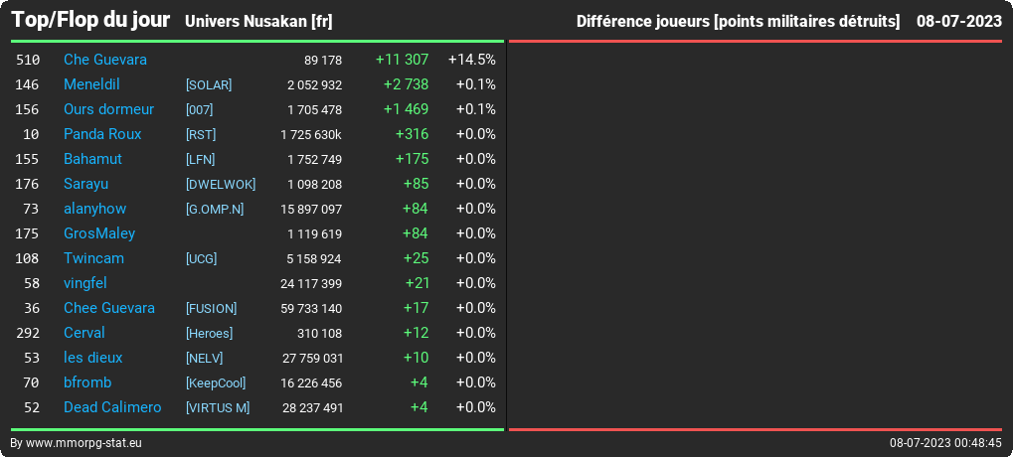
Task: Click Panda Roux player name
Action: pyautogui.click(x=102, y=134)
